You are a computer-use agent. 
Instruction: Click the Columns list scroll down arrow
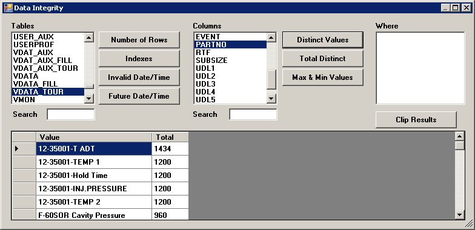pyautogui.click(x=271, y=99)
